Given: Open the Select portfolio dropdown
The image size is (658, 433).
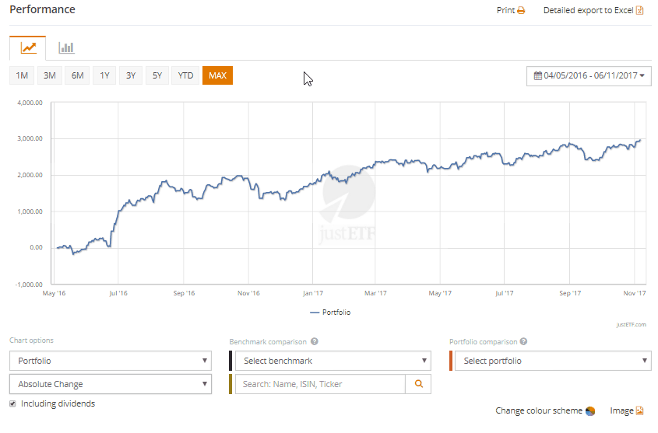Looking at the screenshot, I should pos(553,361).
